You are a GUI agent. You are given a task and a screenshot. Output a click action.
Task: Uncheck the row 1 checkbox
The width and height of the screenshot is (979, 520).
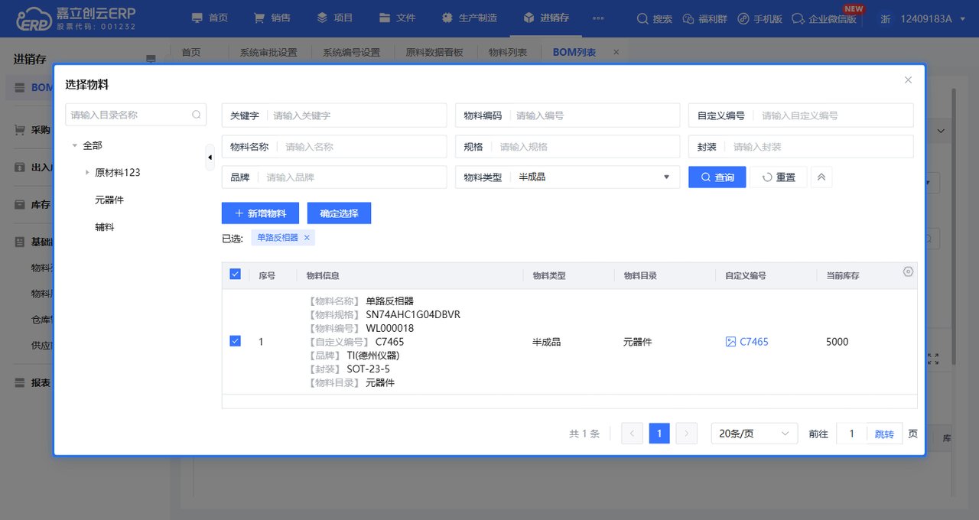click(x=235, y=341)
